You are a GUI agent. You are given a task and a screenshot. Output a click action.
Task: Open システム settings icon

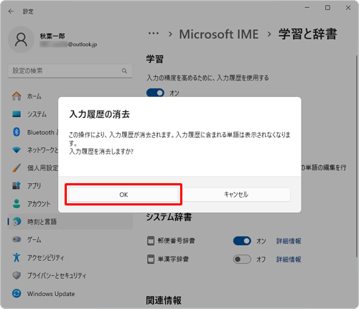[17, 114]
